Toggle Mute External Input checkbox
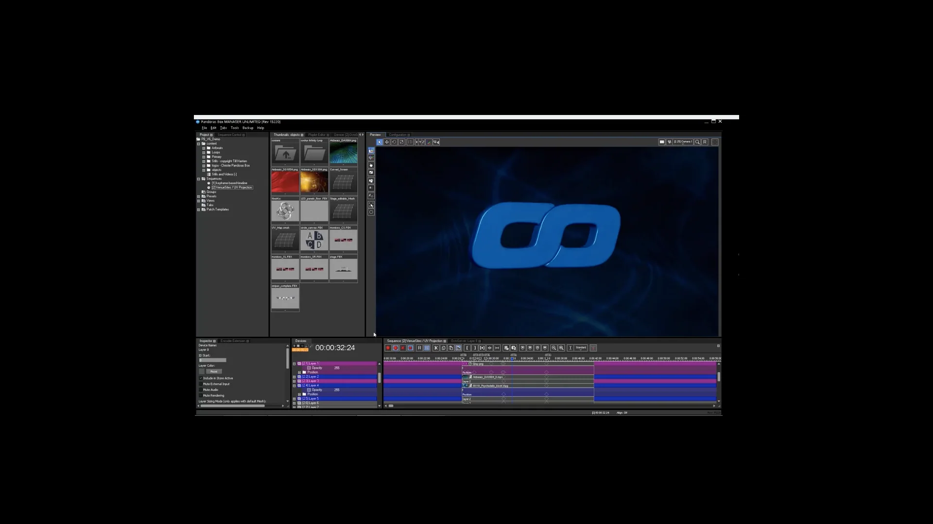The height and width of the screenshot is (524, 933). [201, 384]
